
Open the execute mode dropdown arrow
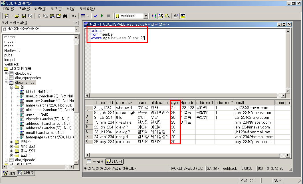tap(88, 16)
